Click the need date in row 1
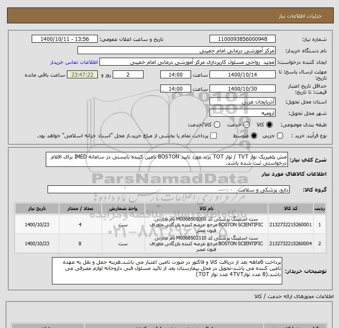 coord(37,225)
